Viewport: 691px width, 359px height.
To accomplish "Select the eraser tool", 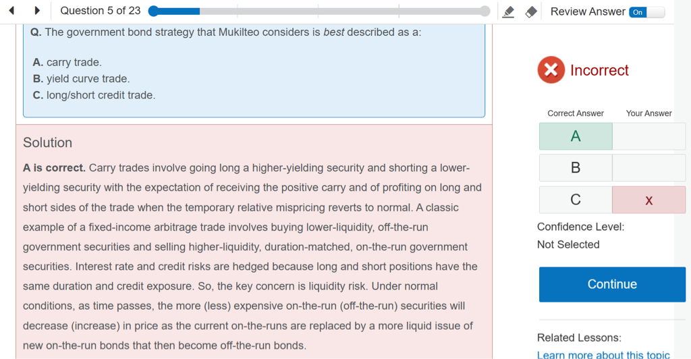I will [x=531, y=11].
